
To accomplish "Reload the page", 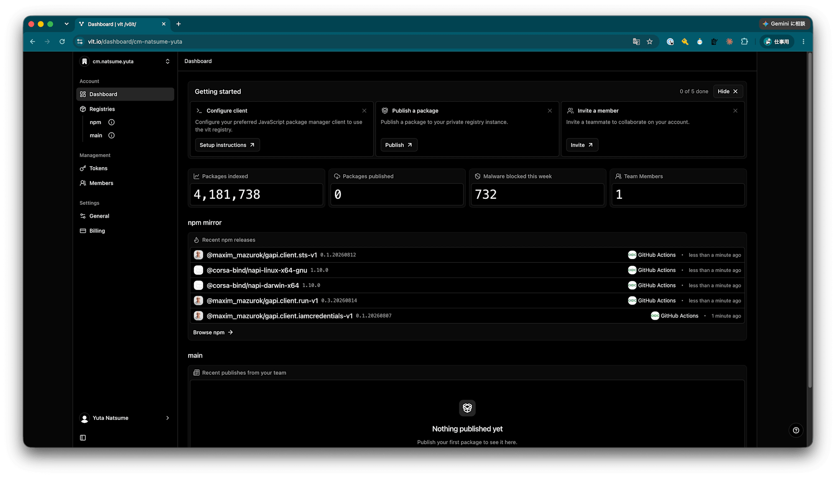I will pos(62,41).
